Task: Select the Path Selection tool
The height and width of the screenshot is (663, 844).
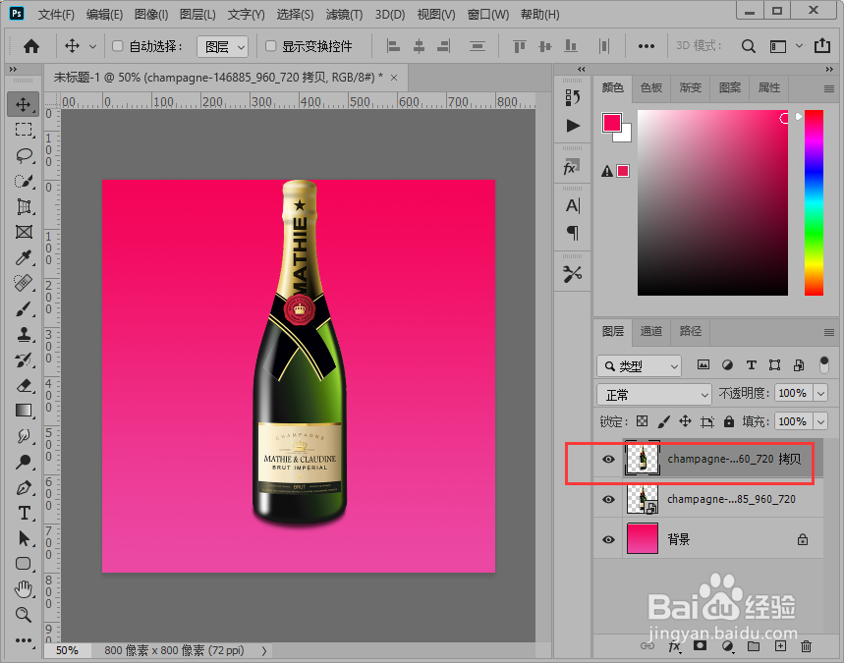Action: (24, 538)
